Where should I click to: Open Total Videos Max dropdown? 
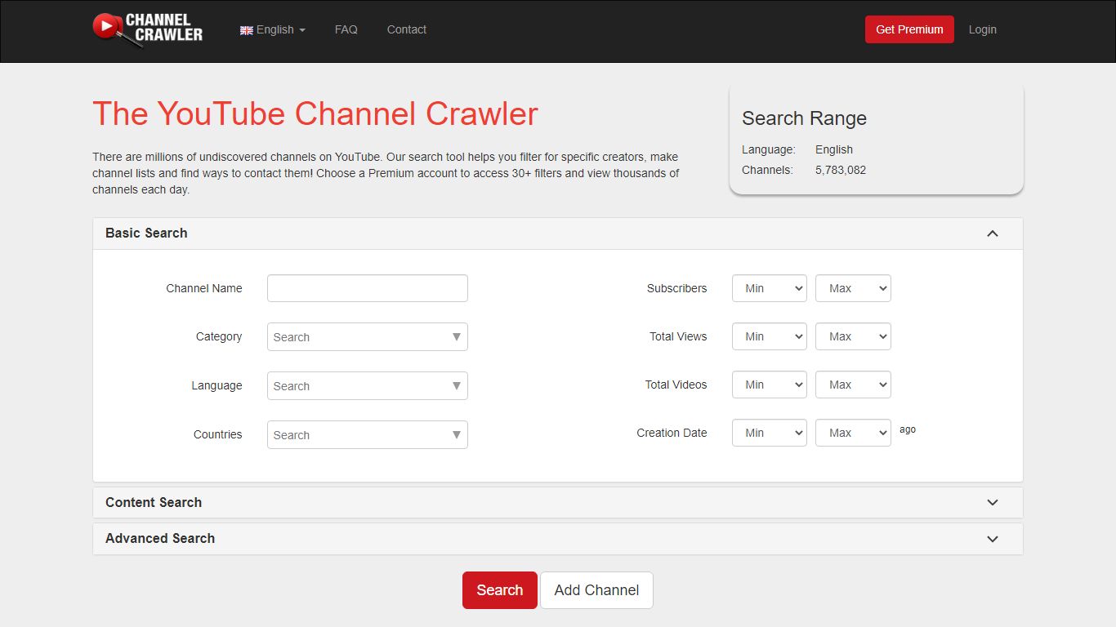[x=853, y=385]
